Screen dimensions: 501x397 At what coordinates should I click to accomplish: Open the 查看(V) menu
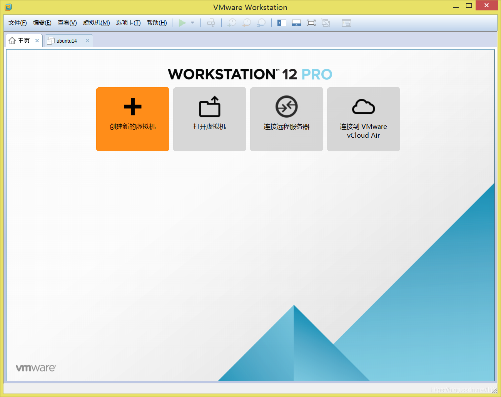[x=67, y=23]
